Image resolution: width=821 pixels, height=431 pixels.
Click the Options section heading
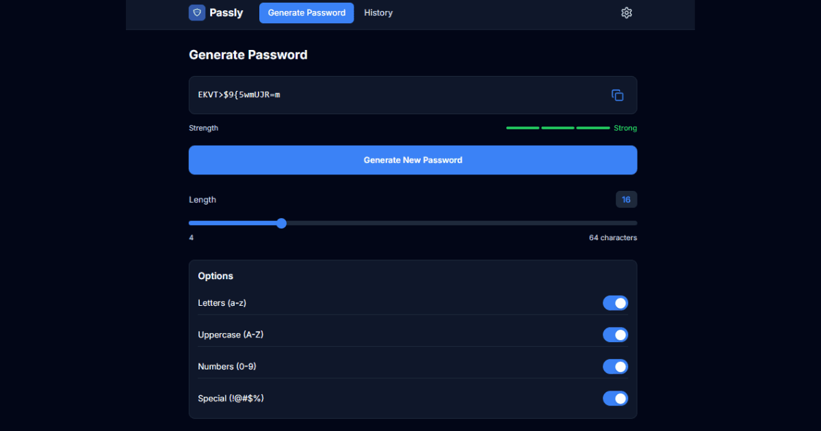(216, 276)
